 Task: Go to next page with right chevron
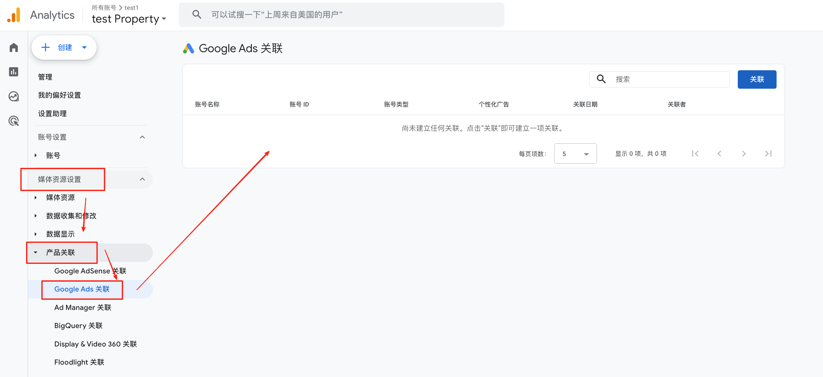click(x=744, y=154)
